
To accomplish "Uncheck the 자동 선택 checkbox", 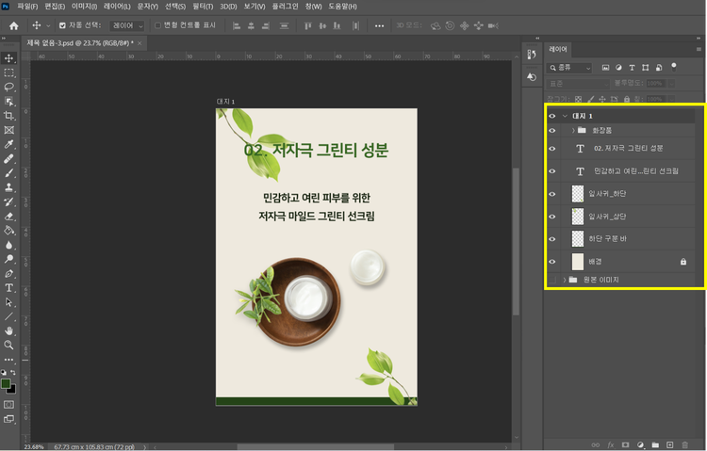I will click(x=62, y=25).
